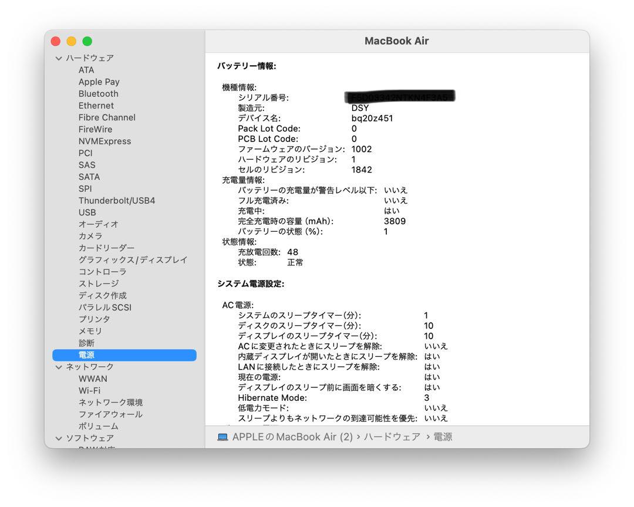Click the 正常 battery condition value
This screenshot has width=634, height=507.
295,262
